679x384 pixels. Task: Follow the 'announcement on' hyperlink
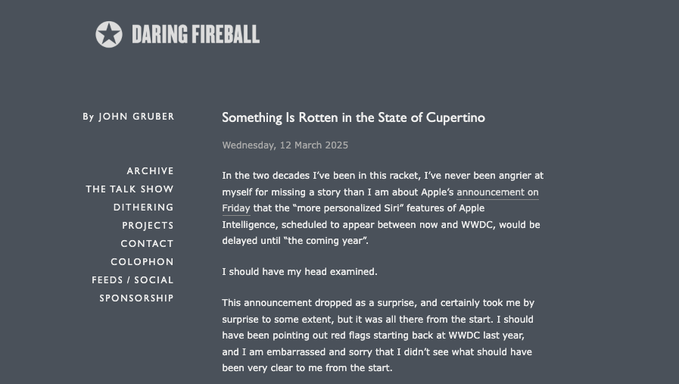[x=497, y=192]
